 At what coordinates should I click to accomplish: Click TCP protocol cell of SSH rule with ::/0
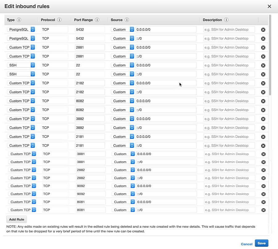[x=55, y=74]
